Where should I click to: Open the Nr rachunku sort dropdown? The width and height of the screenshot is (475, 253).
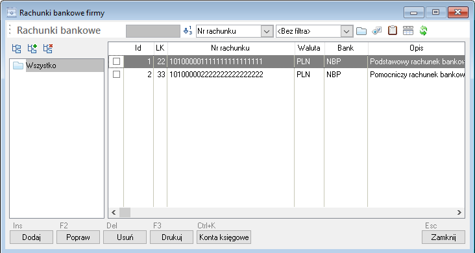(267, 31)
